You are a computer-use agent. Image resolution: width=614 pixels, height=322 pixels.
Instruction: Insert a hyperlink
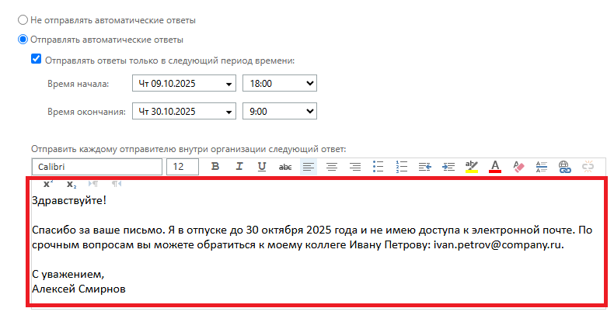coord(565,167)
